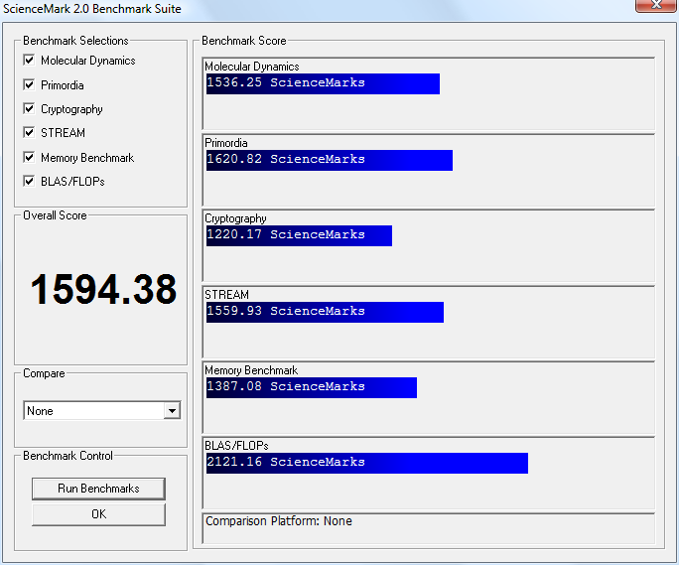
Task: Click the OK button
Action: tap(98, 514)
